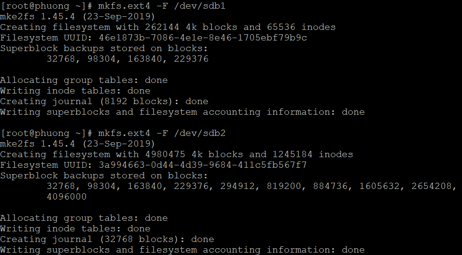The height and width of the screenshot is (255, 462).
Task: Click the first [root@phuong ~]# prompt
Action: pyautogui.click(x=46, y=6)
